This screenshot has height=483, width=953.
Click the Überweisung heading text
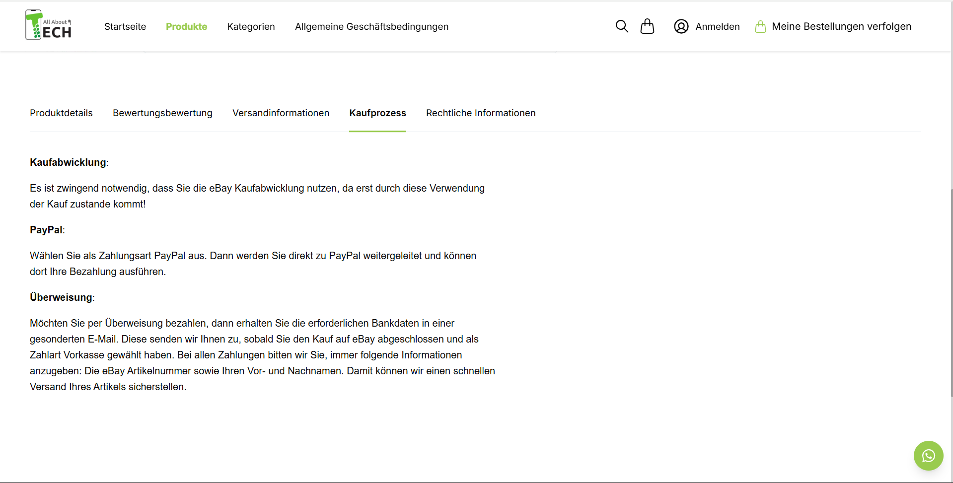(x=61, y=297)
